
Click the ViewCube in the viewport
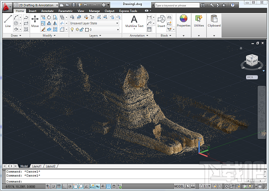click(252, 60)
